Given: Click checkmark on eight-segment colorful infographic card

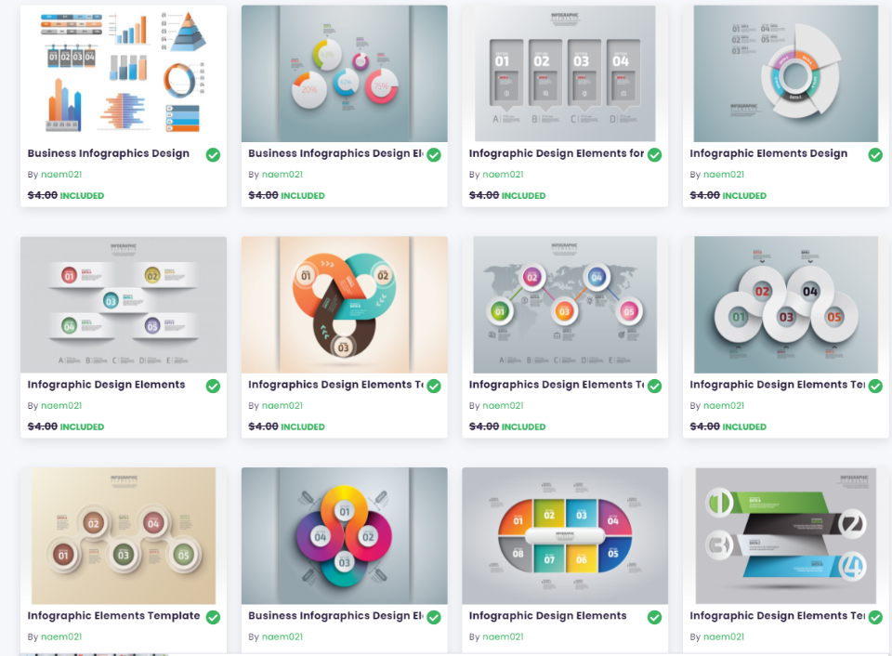Looking at the screenshot, I should tap(654, 617).
